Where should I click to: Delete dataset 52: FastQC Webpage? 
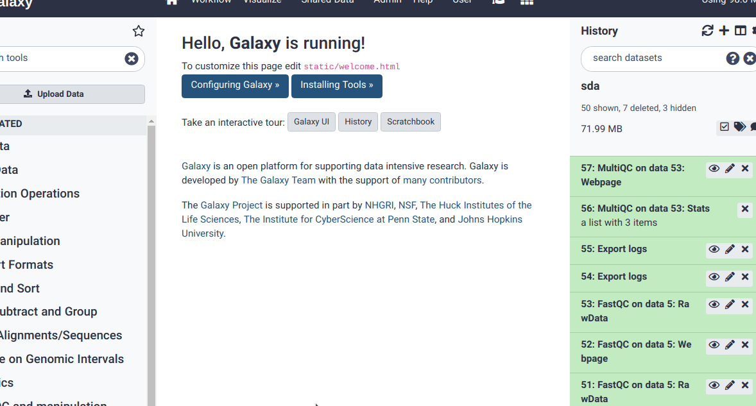[745, 345]
